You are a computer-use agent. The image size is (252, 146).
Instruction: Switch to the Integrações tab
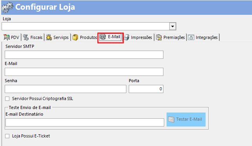click(x=203, y=37)
